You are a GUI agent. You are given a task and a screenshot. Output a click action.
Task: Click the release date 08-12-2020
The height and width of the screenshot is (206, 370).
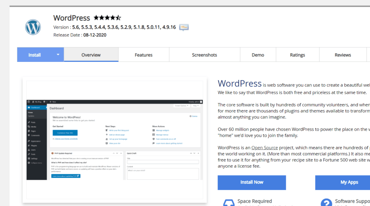point(95,35)
